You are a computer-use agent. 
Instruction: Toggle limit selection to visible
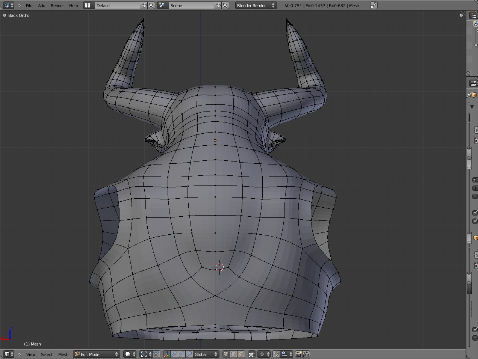[x=252, y=354]
